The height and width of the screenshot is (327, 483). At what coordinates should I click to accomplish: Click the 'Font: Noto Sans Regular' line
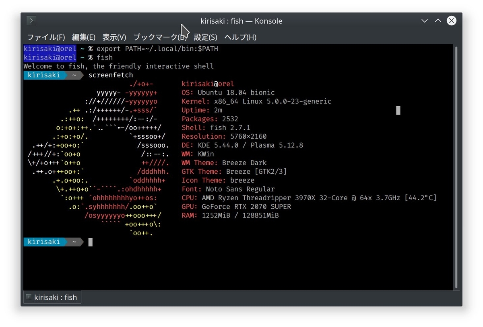(228, 189)
